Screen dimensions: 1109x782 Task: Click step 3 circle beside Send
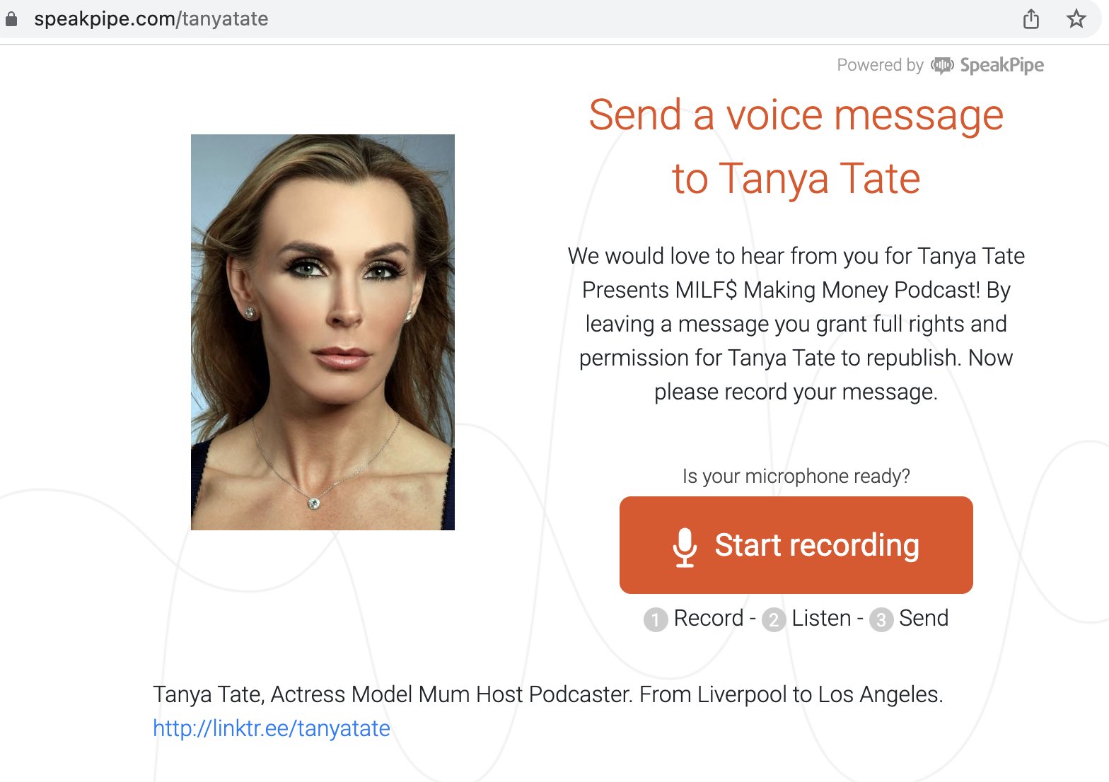point(881,620)
